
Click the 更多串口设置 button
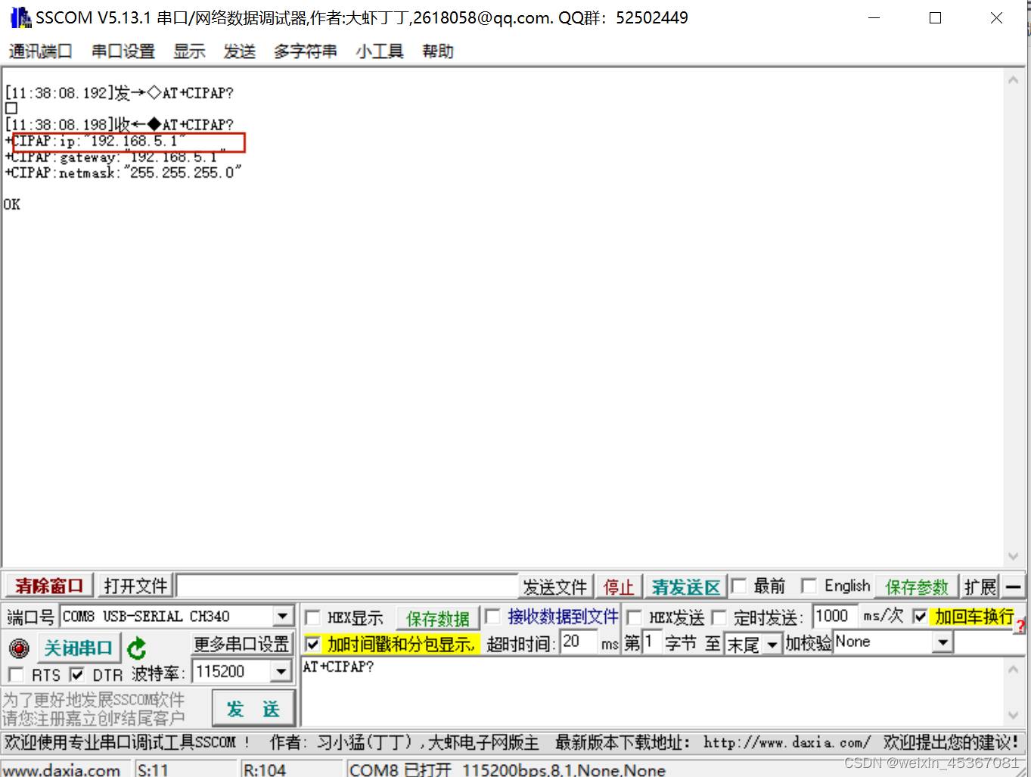coord(241,644)
